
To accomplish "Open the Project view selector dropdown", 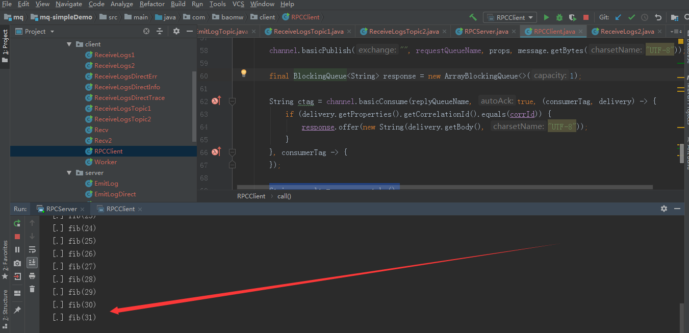I will 35,31.
